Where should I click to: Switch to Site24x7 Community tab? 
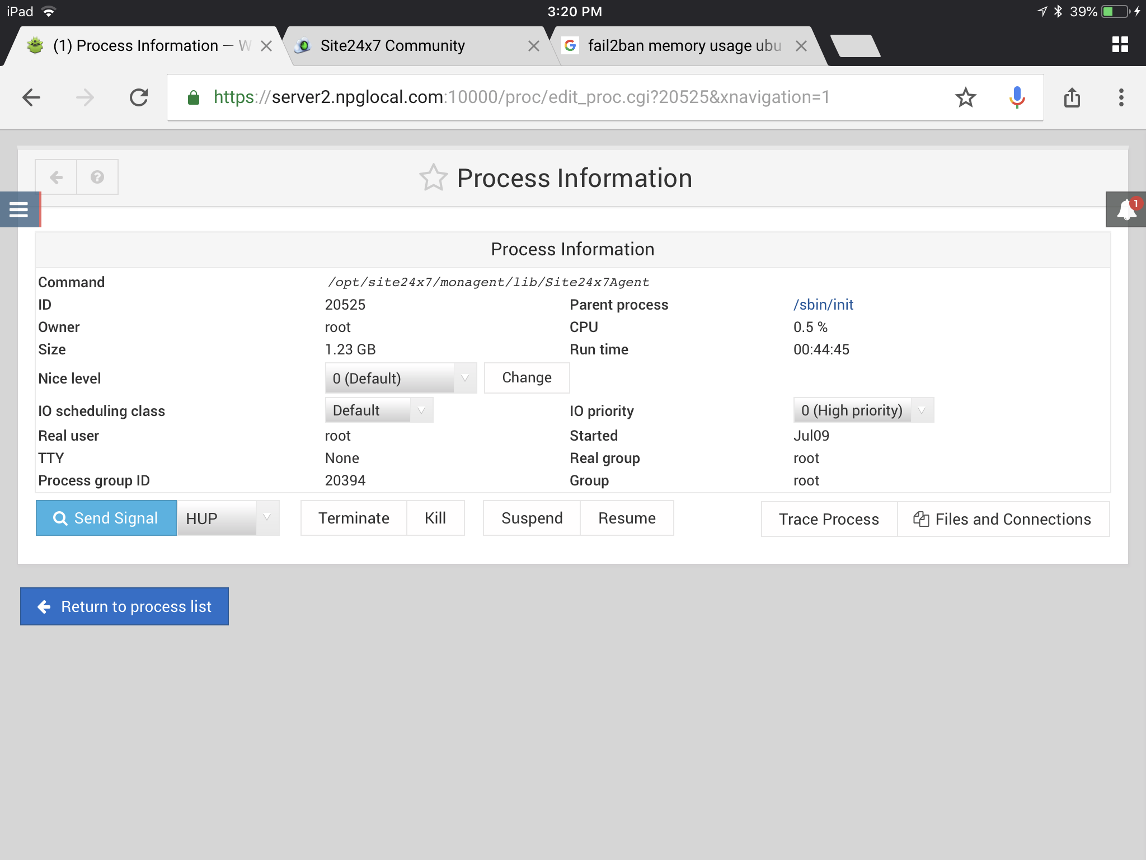pyautogui.click(x=393, y=46)
